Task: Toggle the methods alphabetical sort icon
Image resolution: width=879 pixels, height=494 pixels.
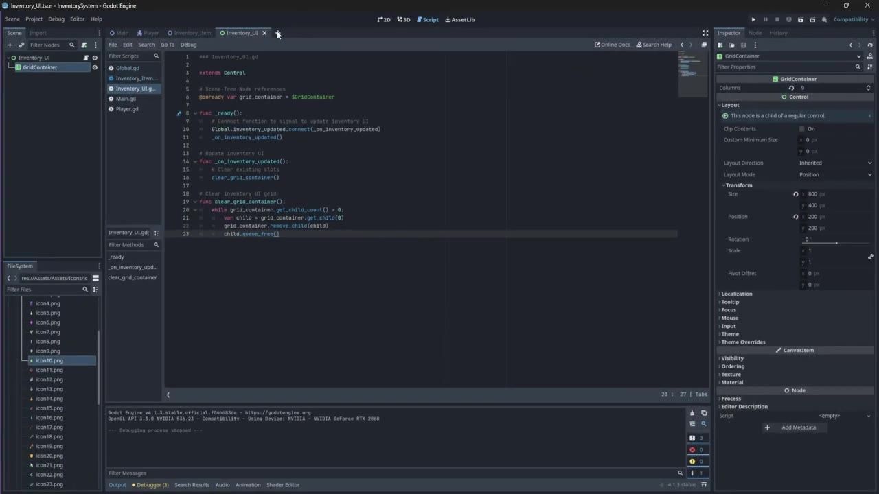Action: [x=157, y=233]
